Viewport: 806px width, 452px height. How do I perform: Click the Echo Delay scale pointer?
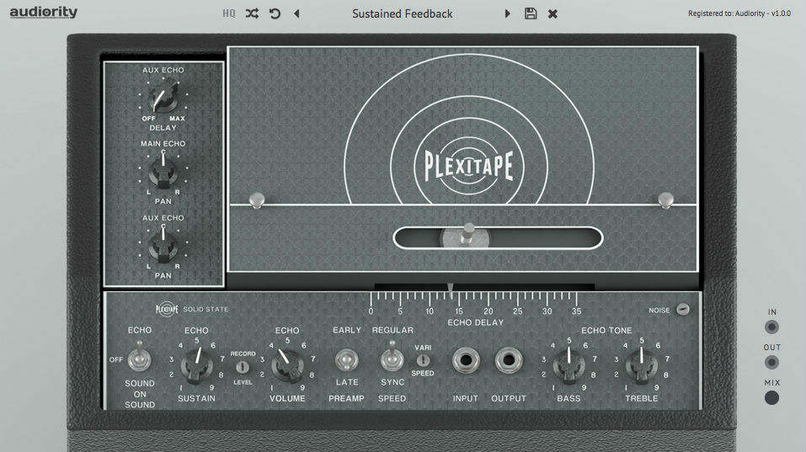pos(451,290)
